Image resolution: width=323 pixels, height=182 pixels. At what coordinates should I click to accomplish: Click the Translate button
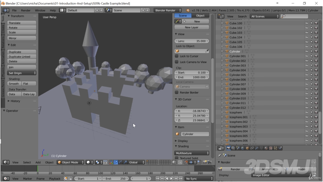click(x=22, y=23)
